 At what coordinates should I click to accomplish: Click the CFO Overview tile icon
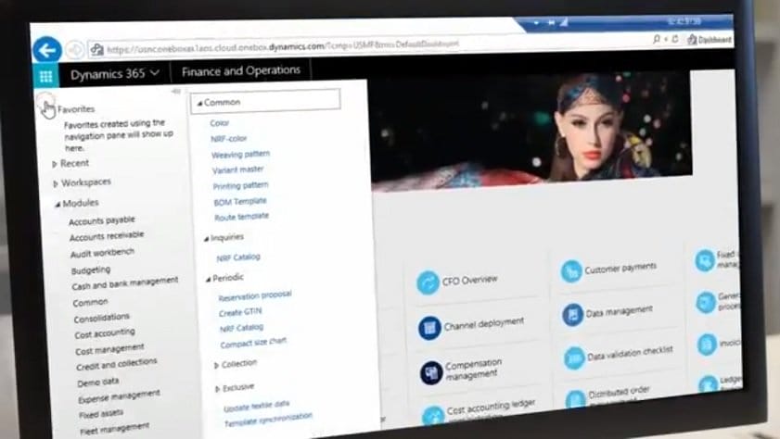[428, 282]
